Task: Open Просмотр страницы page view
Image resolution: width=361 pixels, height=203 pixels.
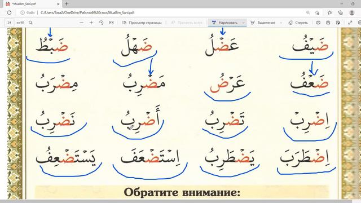Action: click(x=142, y=23)
